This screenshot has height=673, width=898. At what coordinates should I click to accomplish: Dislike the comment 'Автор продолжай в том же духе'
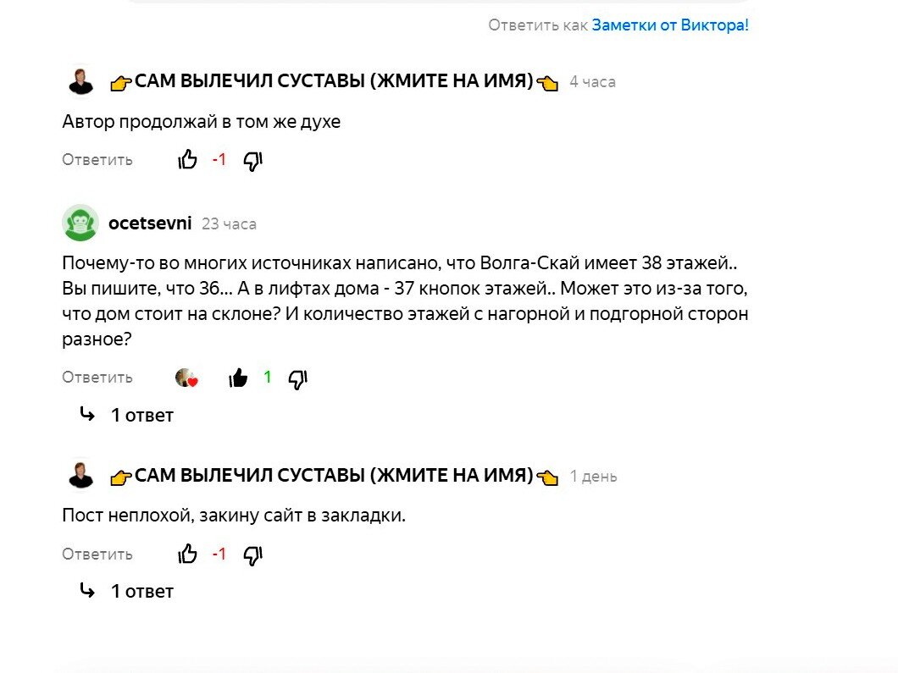(253, 161)
